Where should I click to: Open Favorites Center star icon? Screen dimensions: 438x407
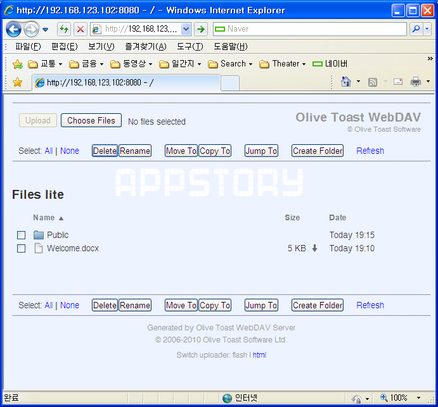[x=18, y=82]
